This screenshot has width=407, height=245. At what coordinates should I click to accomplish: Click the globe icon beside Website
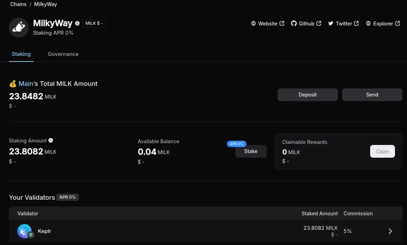click(x=253, y=24)
